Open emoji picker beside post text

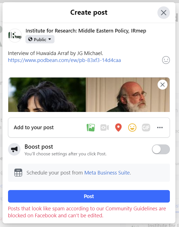tap(166, 60)
